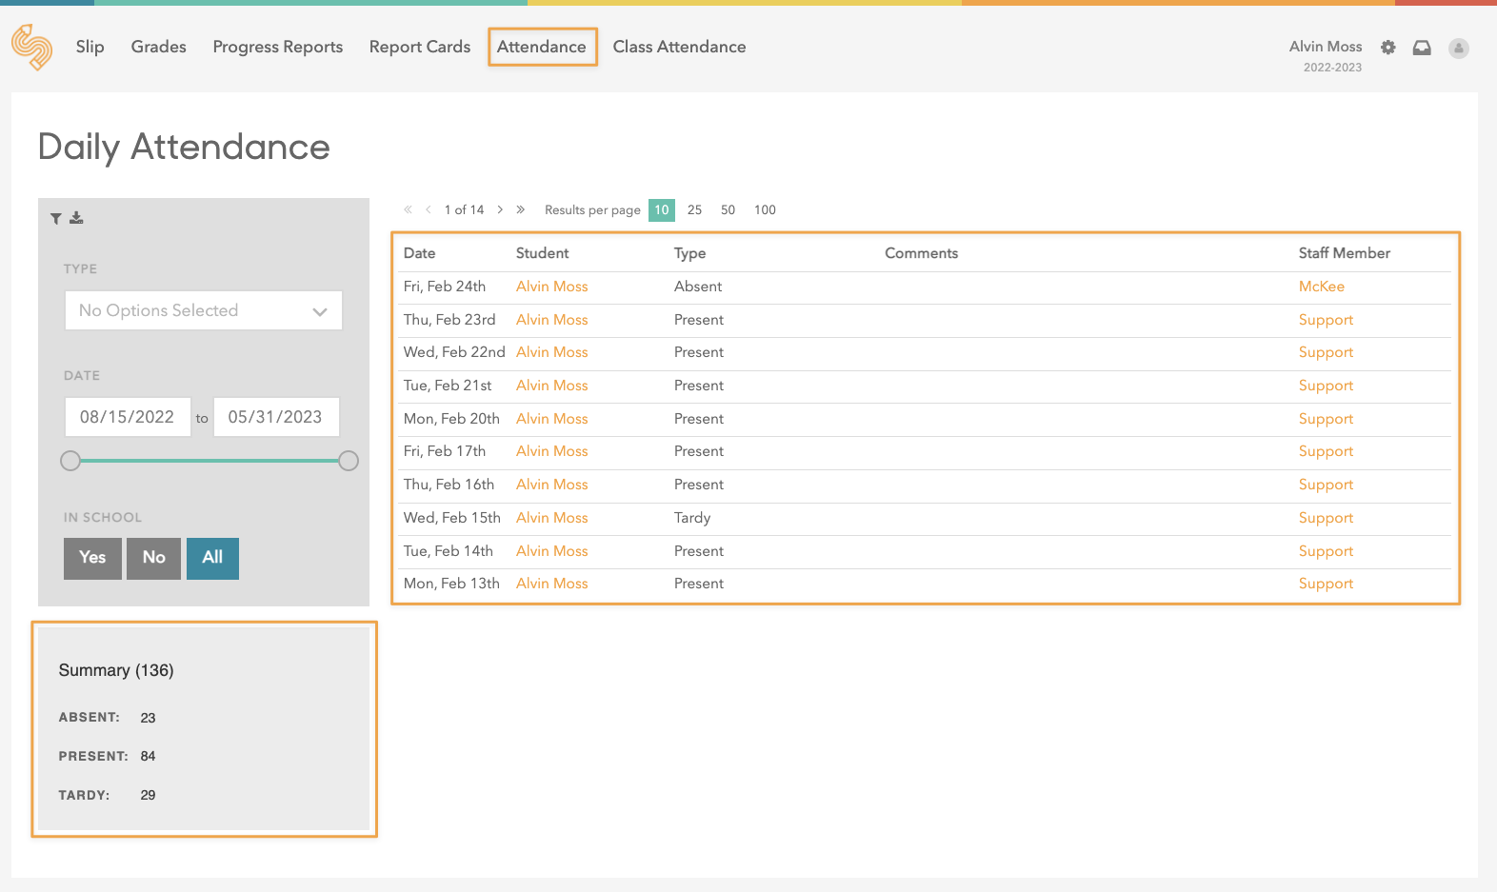Open the Report Cards tab
Image resolution: width=1497 pixels, height=892 pixels.
tap(419, 47)
